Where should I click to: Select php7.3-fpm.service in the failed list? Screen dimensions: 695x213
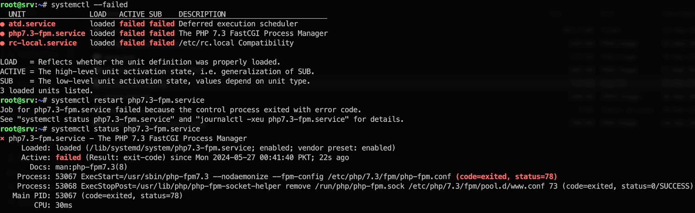tap(47, 33)
